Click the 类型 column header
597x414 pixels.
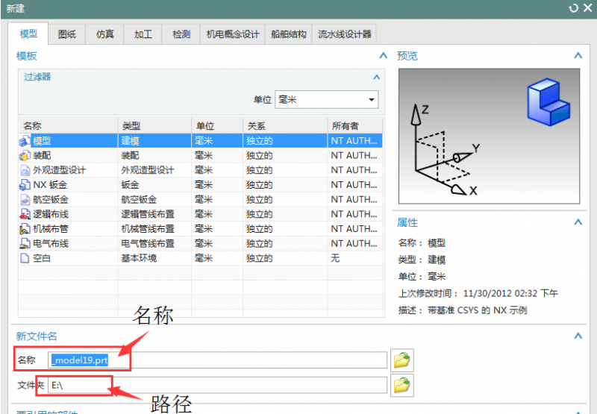point(154,125)
